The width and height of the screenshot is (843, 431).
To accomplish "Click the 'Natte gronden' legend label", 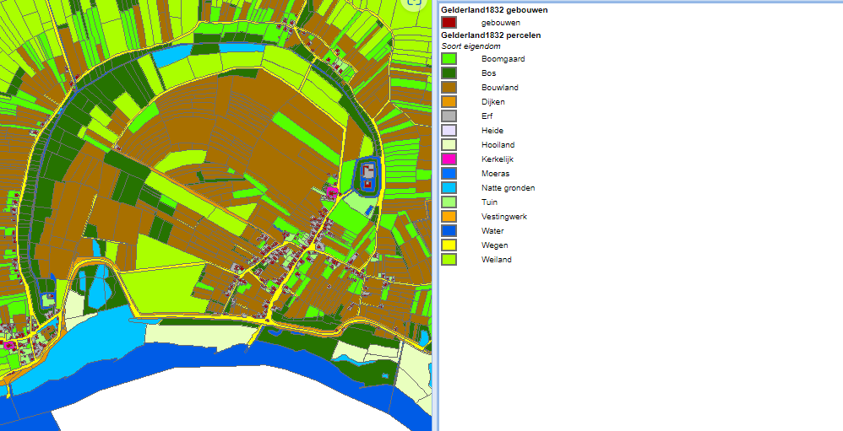I will (x=508, y=188).
